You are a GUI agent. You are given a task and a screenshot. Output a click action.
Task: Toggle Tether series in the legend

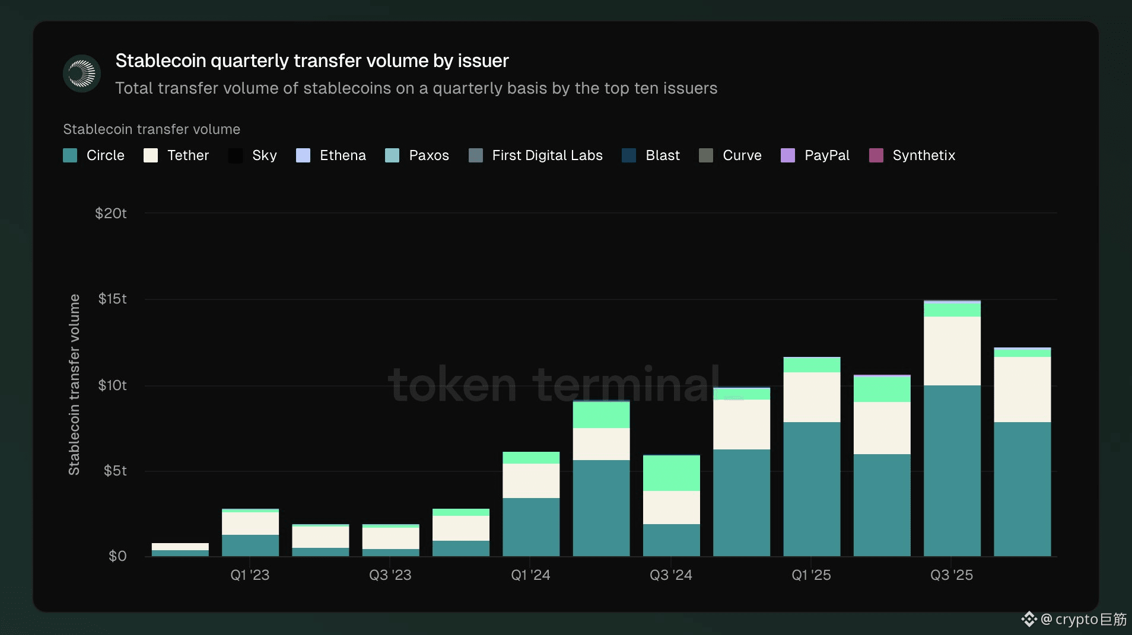click(176, 155)
